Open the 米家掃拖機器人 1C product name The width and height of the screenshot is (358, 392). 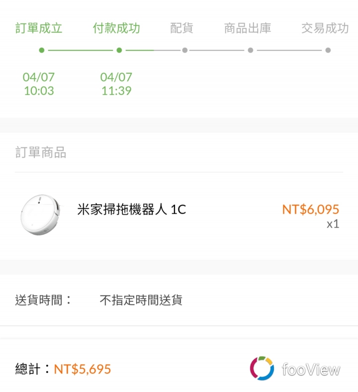click(132, 209)
